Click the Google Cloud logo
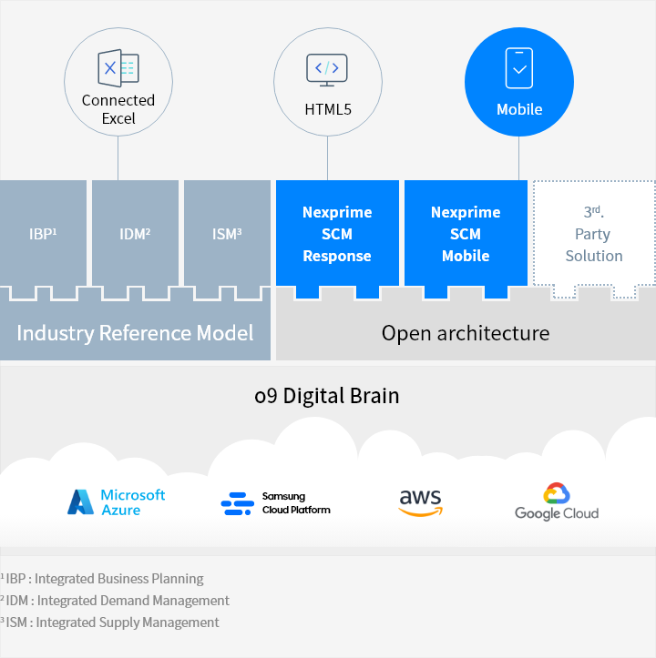This screenshot has height=658, width=656. click(556, 502)
